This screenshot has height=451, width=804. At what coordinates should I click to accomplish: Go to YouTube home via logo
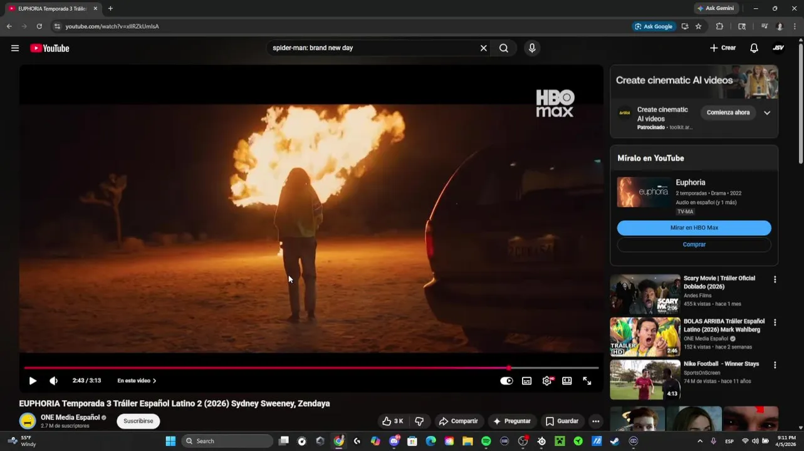pos(50,48)
